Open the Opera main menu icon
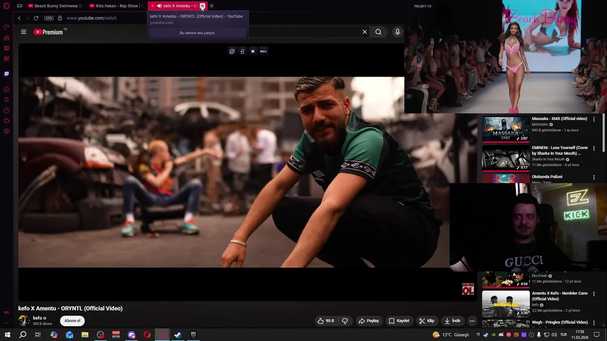This screenshot has width=607, height=341. pos(7,6)
